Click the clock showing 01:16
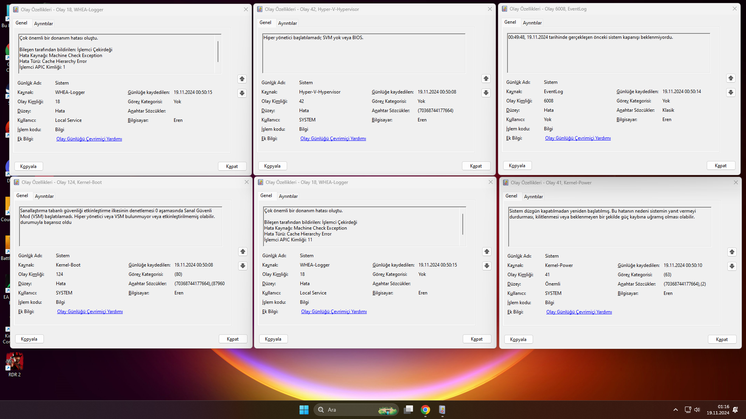 pyautogui.click(x=718, y=410)
